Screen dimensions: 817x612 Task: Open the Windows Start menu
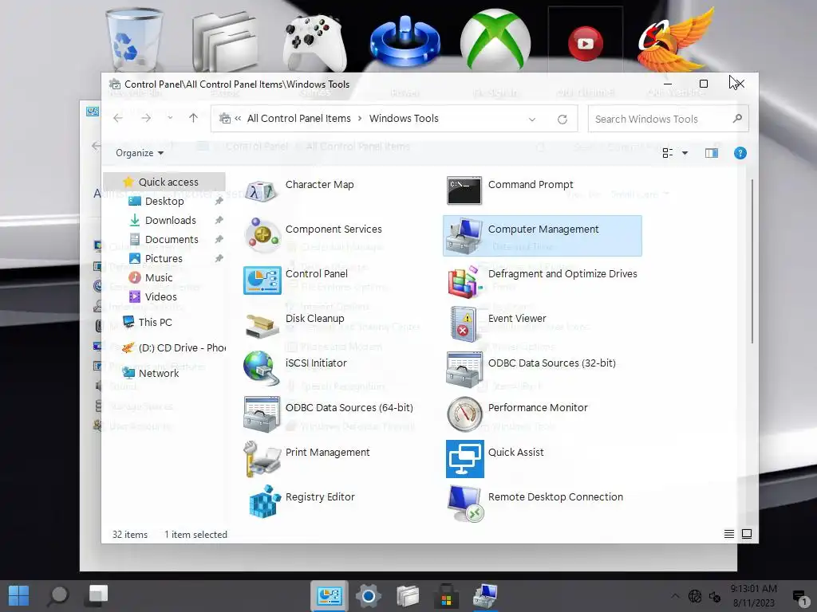point(18,595)
